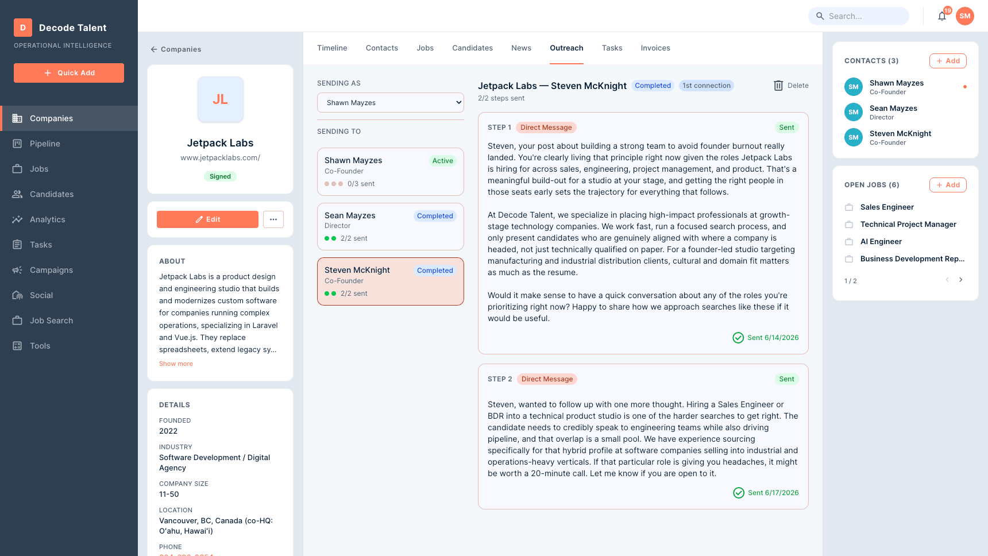This screenshot has height=556, width=988.
Task: Click the Analytics chart sidebar icon
Action: pos(17,219)
